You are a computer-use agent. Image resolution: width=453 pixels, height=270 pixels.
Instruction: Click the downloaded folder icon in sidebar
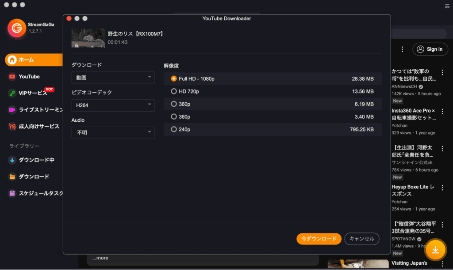click(12, 176)
